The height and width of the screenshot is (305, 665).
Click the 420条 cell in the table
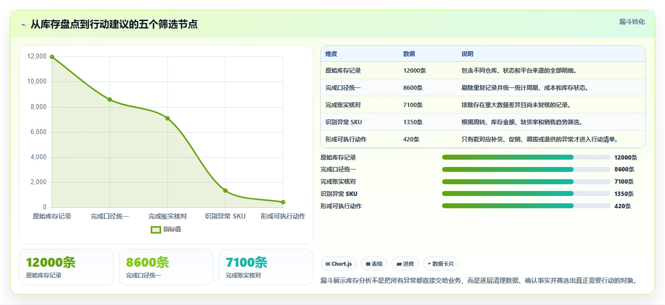[411, 139]
